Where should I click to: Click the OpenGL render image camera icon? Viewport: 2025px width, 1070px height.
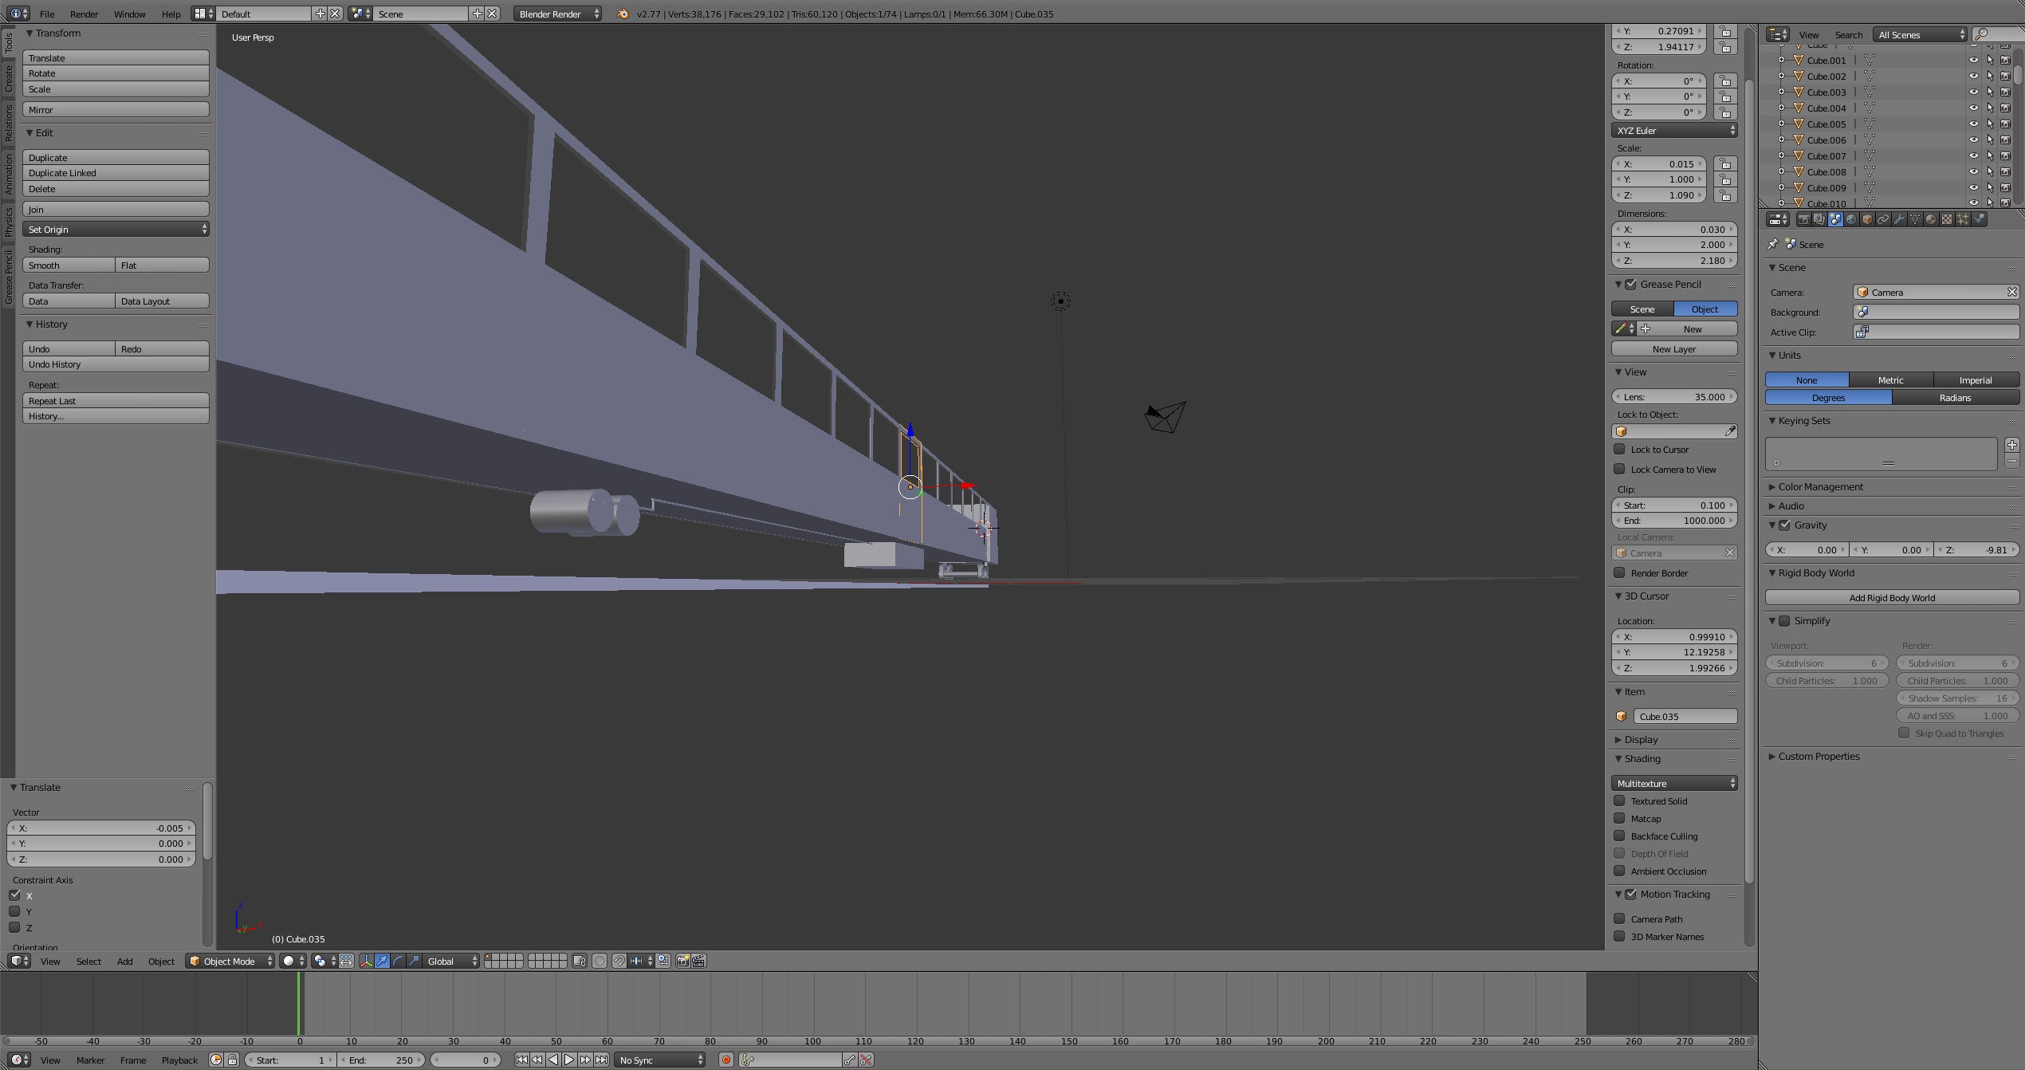point(682,961)
